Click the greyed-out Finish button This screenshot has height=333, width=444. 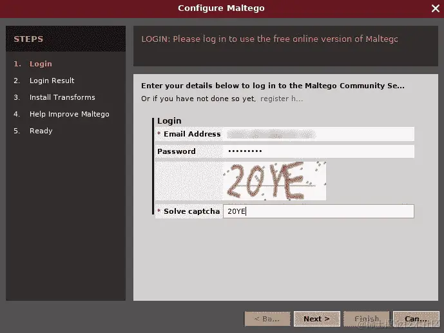point(367,319)
